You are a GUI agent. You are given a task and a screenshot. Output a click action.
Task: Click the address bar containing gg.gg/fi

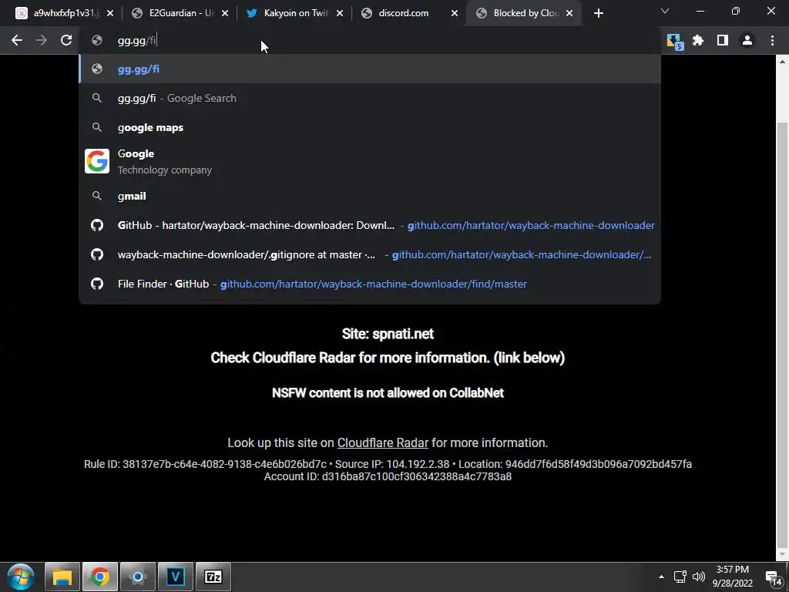[x=370, y=40]
